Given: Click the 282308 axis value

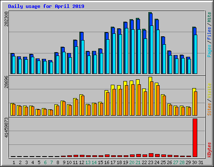Looking at the screenshot, I should click(x=6, y=19).
